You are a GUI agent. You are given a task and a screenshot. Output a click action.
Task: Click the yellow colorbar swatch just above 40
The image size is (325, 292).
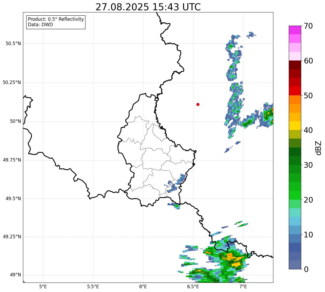tap(295, 126)
